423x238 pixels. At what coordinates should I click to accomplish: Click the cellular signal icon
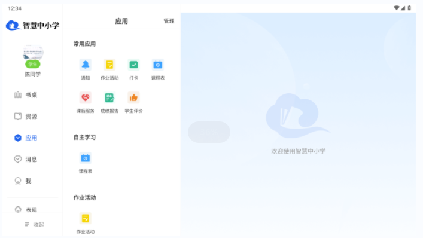[x=403, y=8]
